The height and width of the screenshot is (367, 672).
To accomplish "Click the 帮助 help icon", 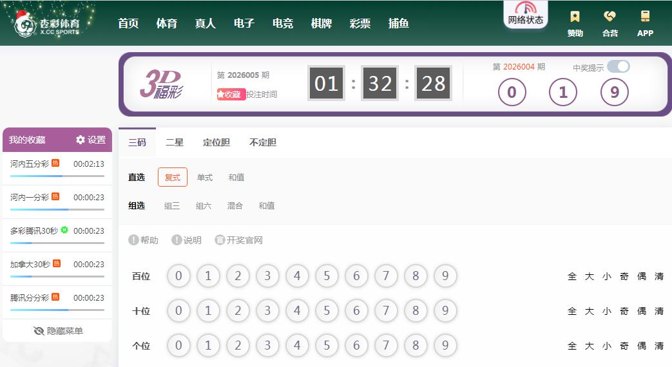I will click(133, 240).
